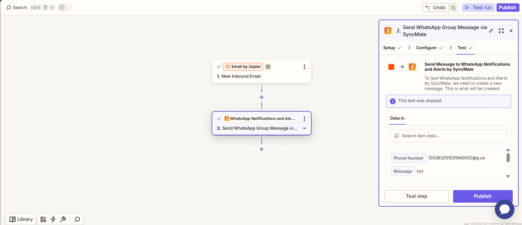
Task: Click the magnifier icon in bottom toolbar
Action: point(77,219)
